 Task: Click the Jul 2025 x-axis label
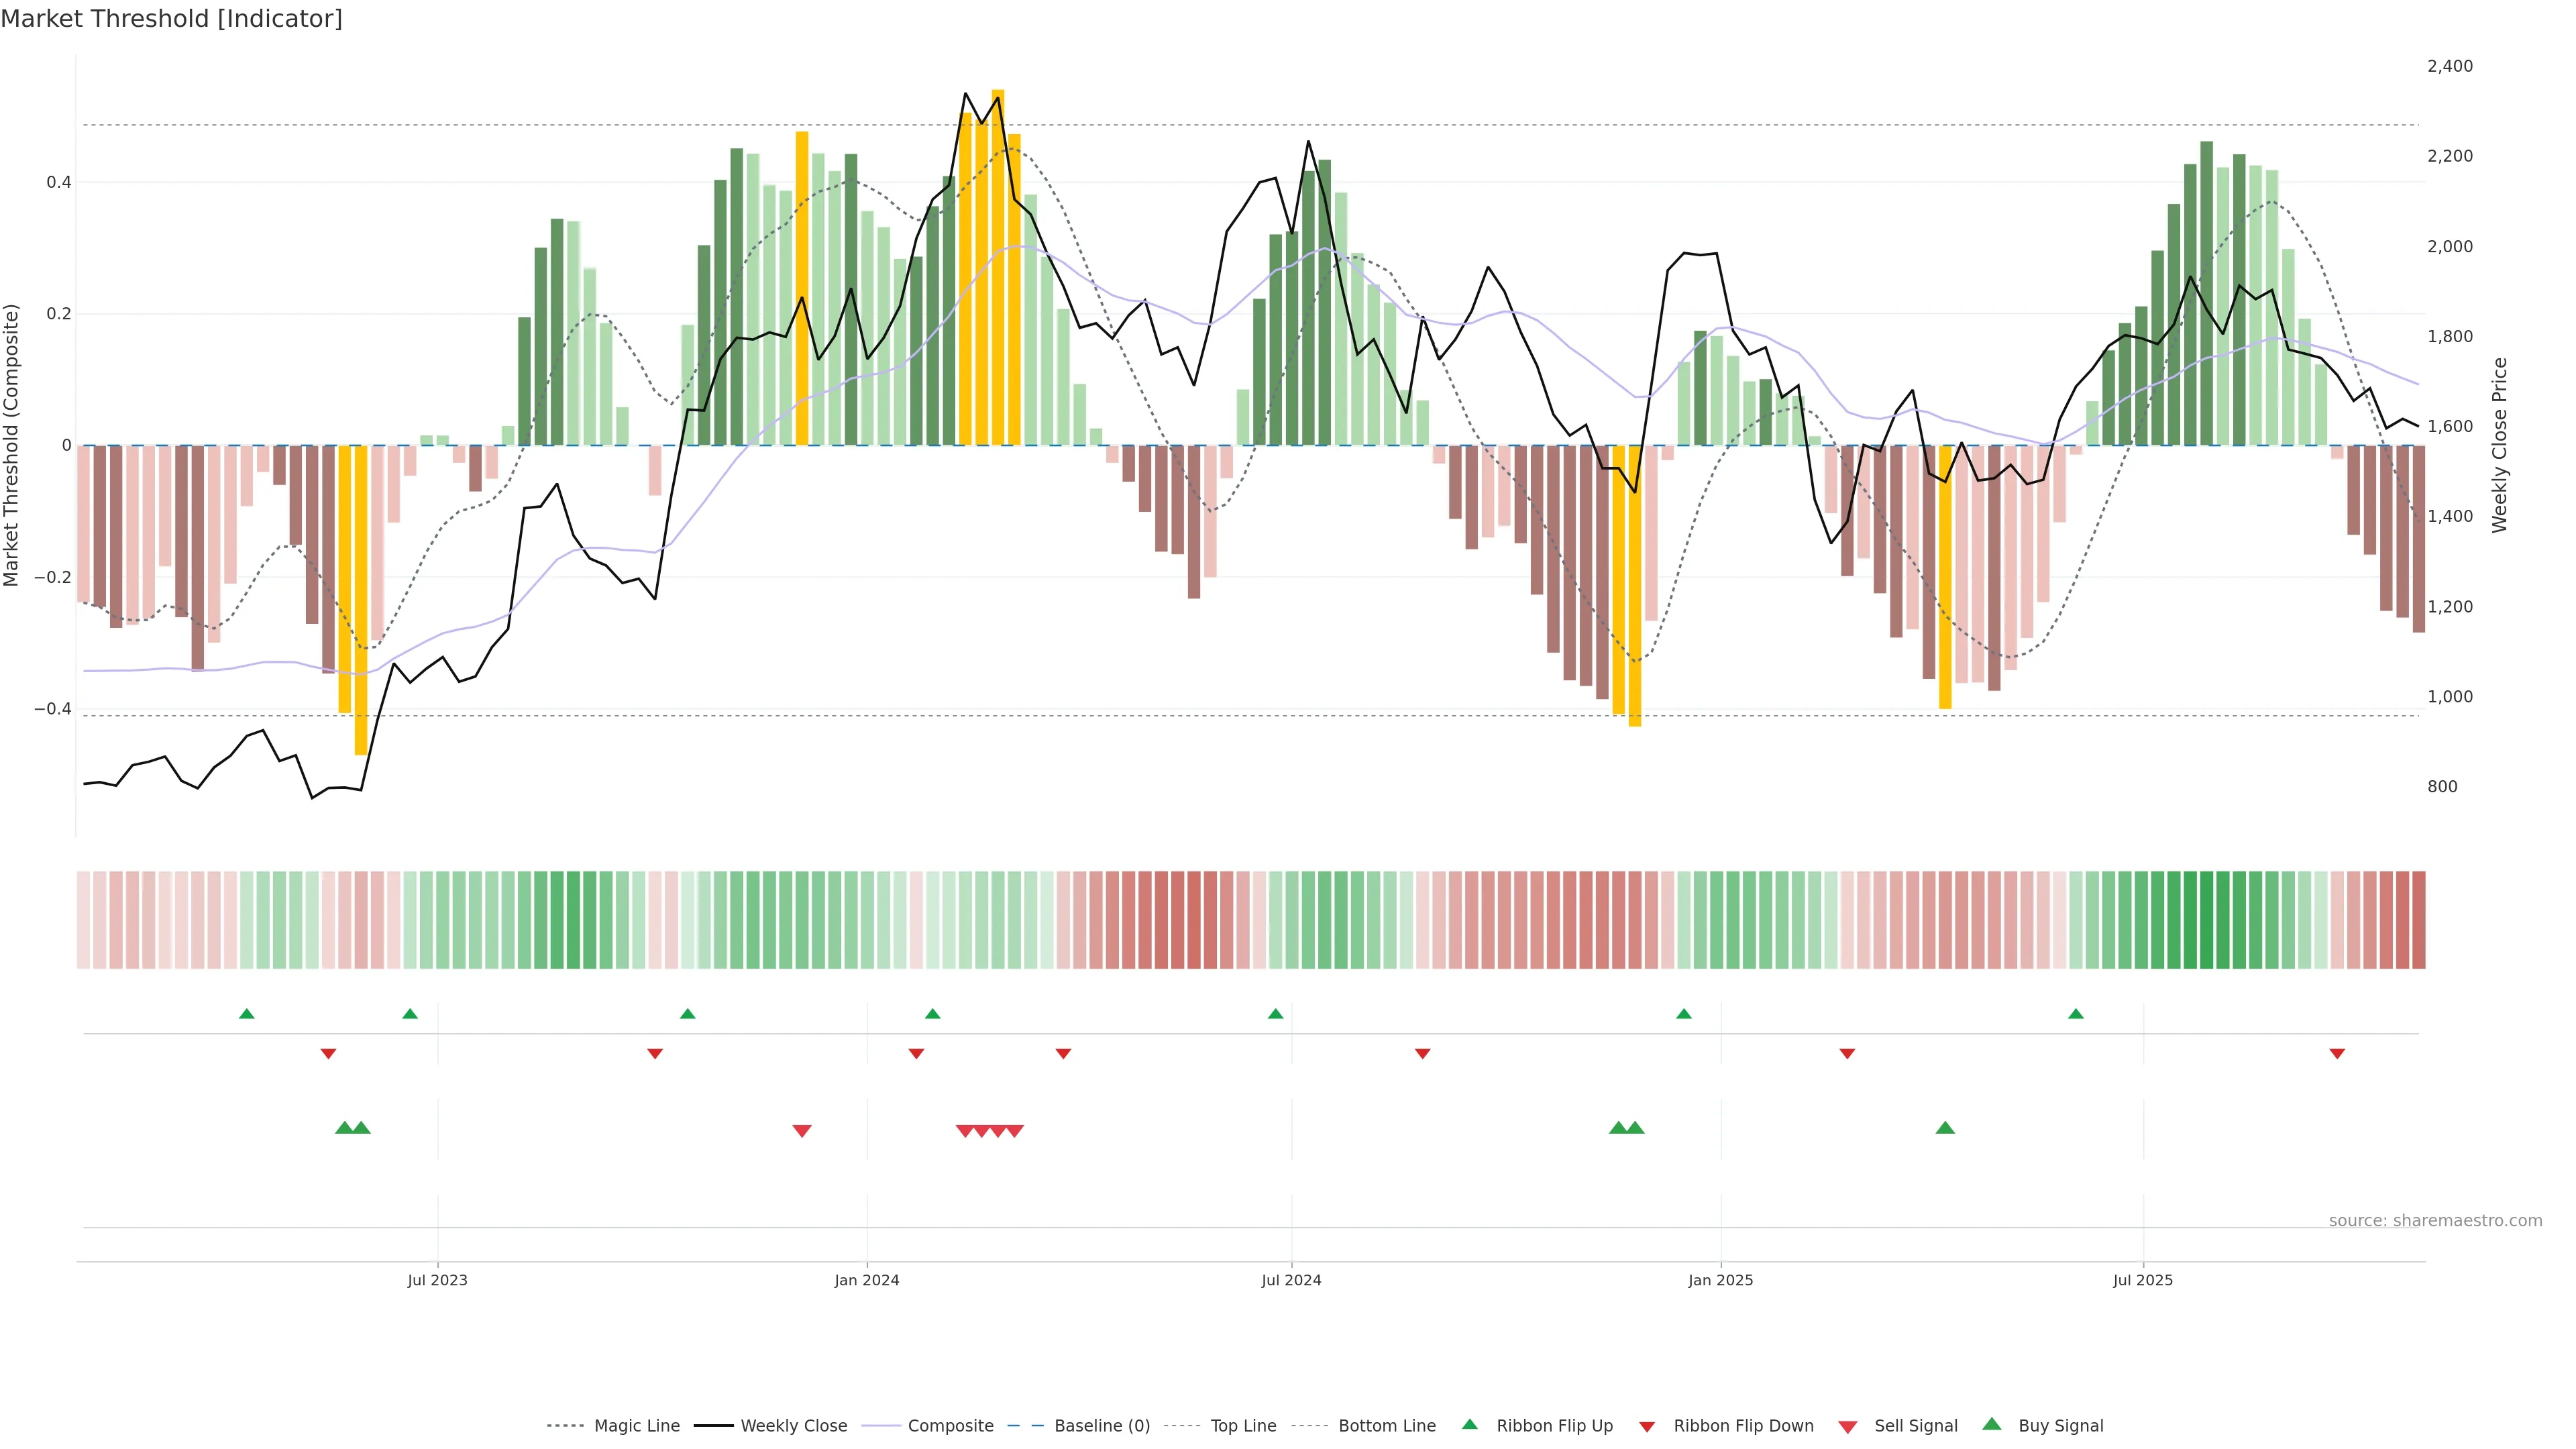(2142, 1280)
